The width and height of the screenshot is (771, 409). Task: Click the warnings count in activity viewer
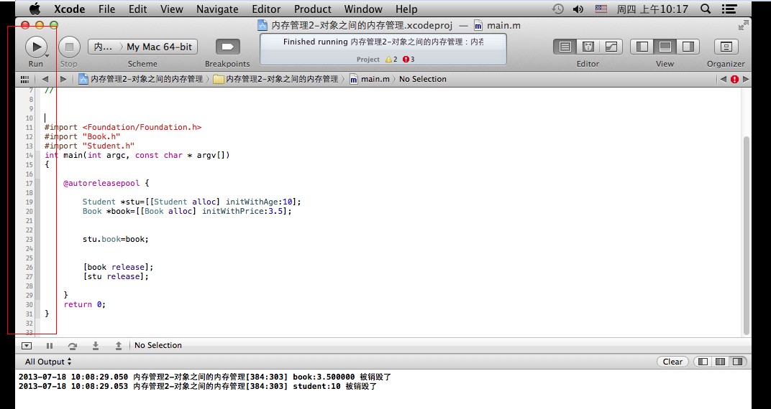click(391, 59)
